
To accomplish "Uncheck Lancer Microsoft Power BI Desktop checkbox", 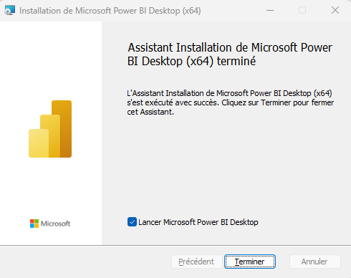I will 132,222.
